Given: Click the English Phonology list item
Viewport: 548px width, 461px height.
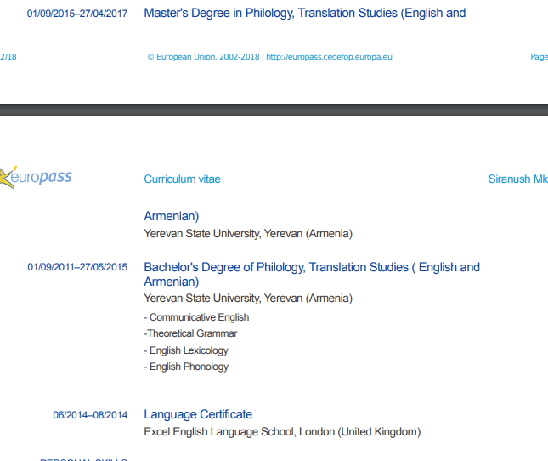Looking at the screenshot, I should (x=186, y=367).
